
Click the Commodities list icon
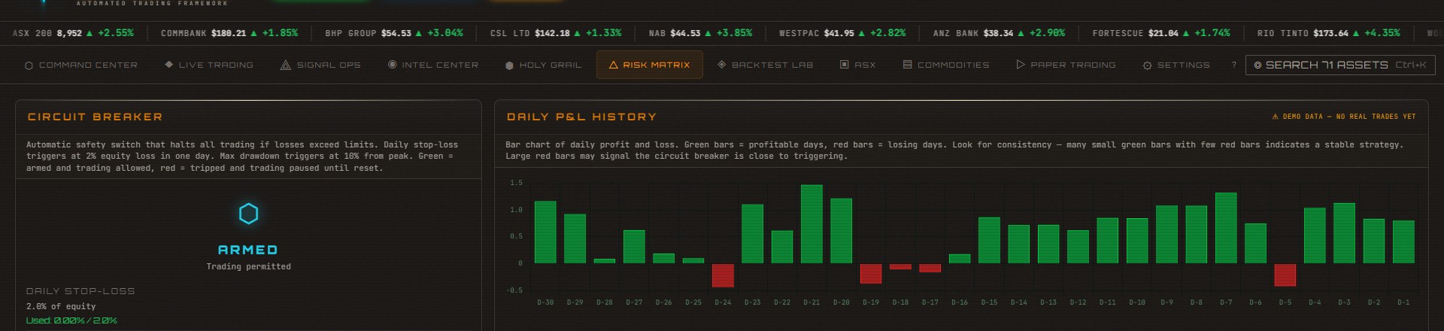tap(908, 65)
